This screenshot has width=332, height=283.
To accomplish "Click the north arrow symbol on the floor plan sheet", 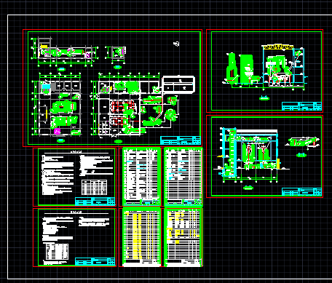I will pyautogui.click(x=177, y=44).
